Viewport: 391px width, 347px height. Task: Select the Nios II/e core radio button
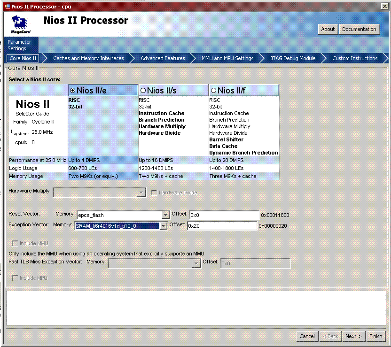tap(72, 91)
